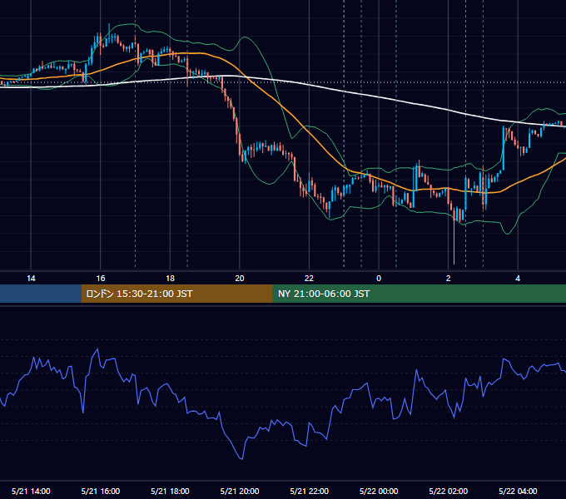
Task: Click the London session band 15:30-21:00 JST
Action: [x=176, y=294]
